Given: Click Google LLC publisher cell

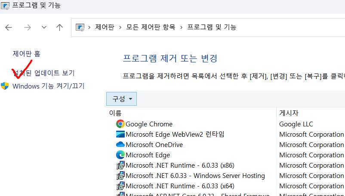Looking at the screenshot, I should pyautogui.click(x=296, y=124).
